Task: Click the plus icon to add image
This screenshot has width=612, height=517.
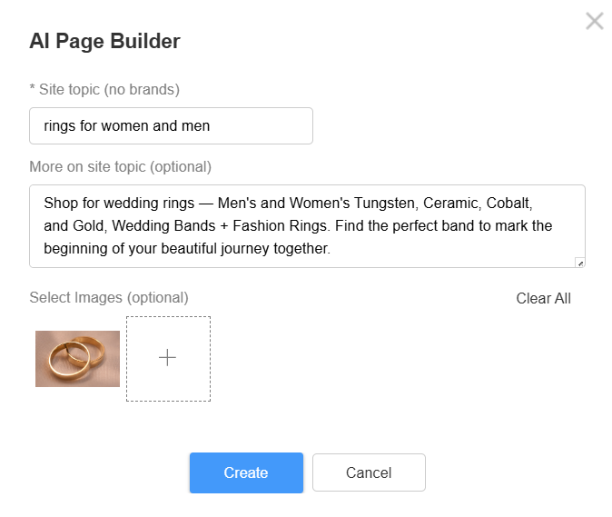Action: point(168,358)
